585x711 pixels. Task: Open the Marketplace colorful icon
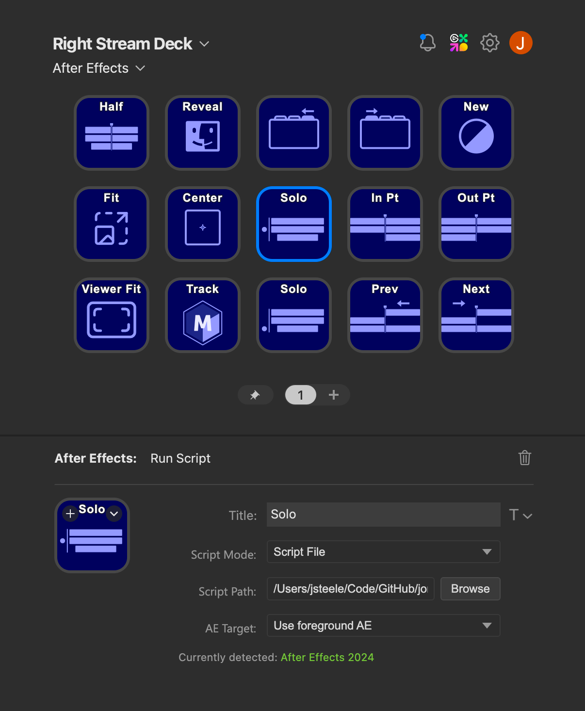click(459, 43)
